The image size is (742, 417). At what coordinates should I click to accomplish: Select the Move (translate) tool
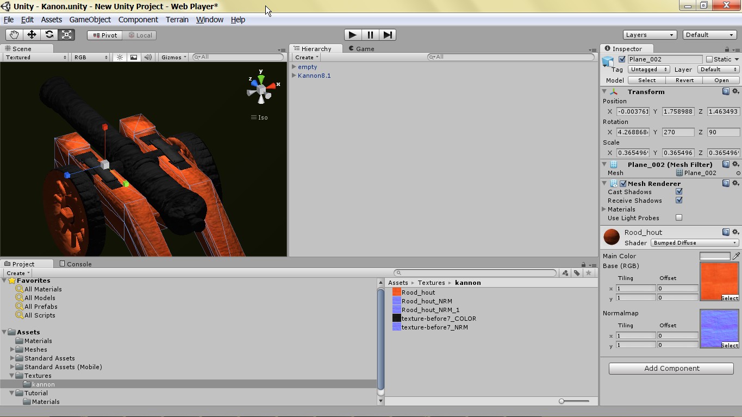tap(32, 35)
